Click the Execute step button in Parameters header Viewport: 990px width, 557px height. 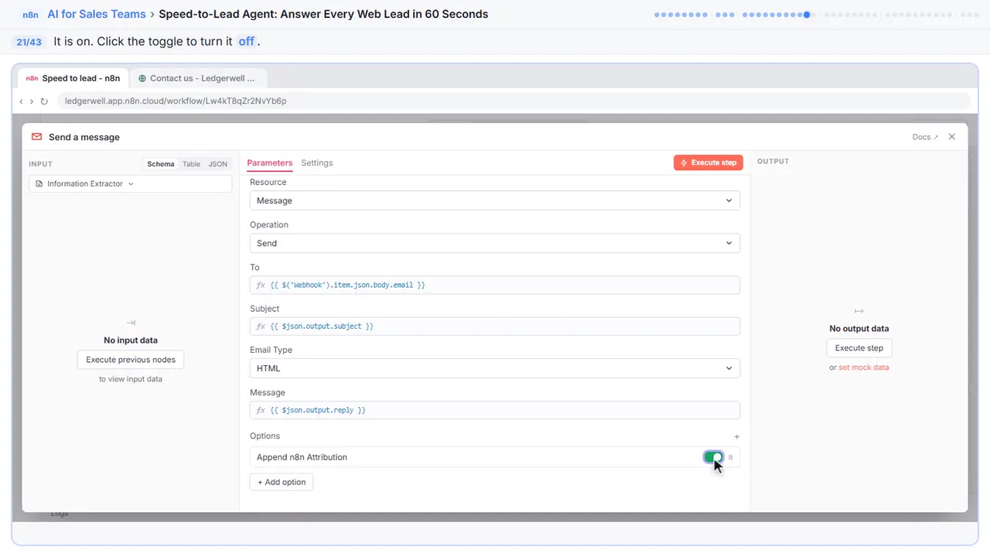708,162
